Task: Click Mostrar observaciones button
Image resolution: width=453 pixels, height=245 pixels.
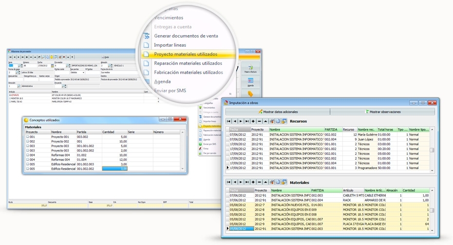Action: (x=382, y=112)
